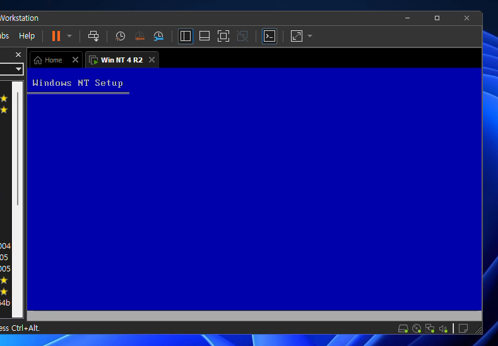Toggle the console view button
The height and width of the screenshot is (346, 498).
tap(270, 36)
